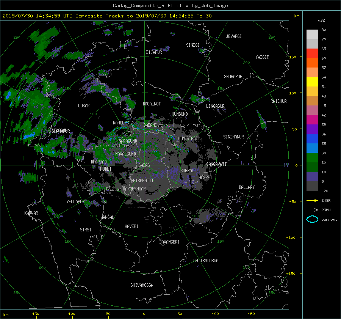Screen dimensions: 341x319
Task: Select the HAVERI city label
Action: (x=131, y=226)
